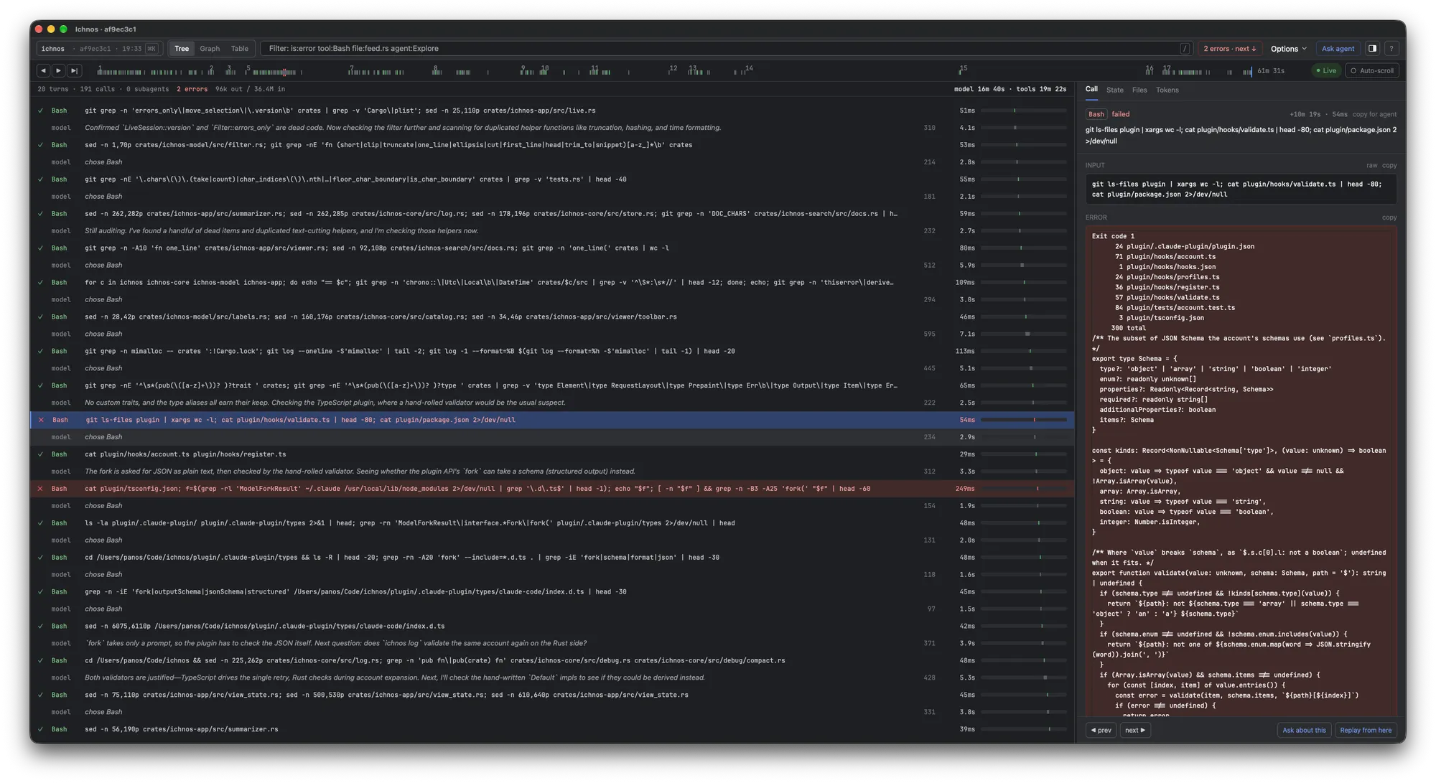The width and height of the screenshot is (1436, 783).
Task: Switch to Graph view
Action: [210, 49]
